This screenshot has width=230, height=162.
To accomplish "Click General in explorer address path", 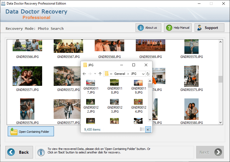I will click(x=120, y=74).
